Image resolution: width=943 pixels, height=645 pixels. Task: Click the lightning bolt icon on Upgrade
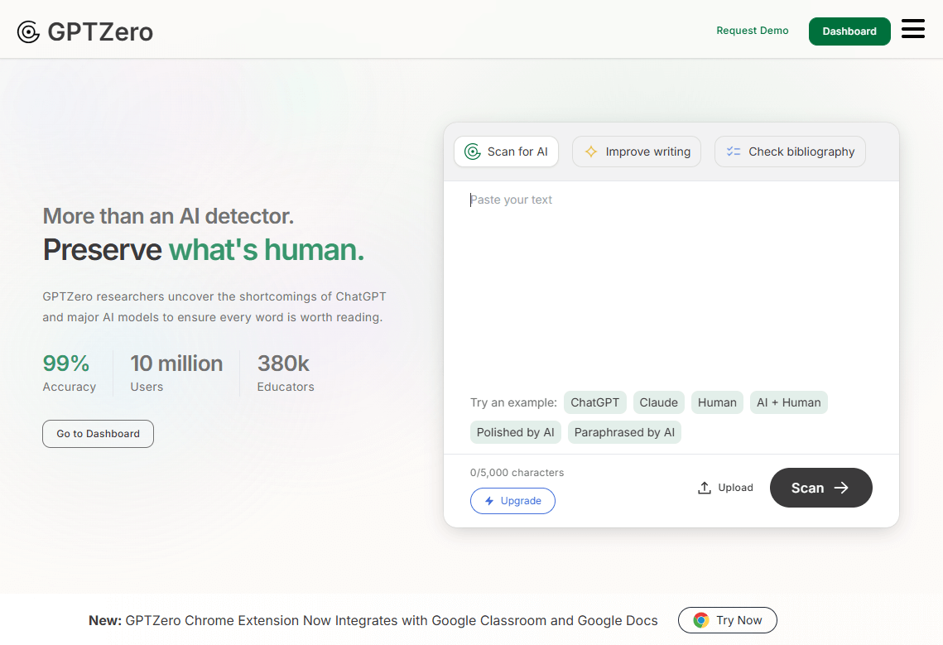(x=489, y=501)
